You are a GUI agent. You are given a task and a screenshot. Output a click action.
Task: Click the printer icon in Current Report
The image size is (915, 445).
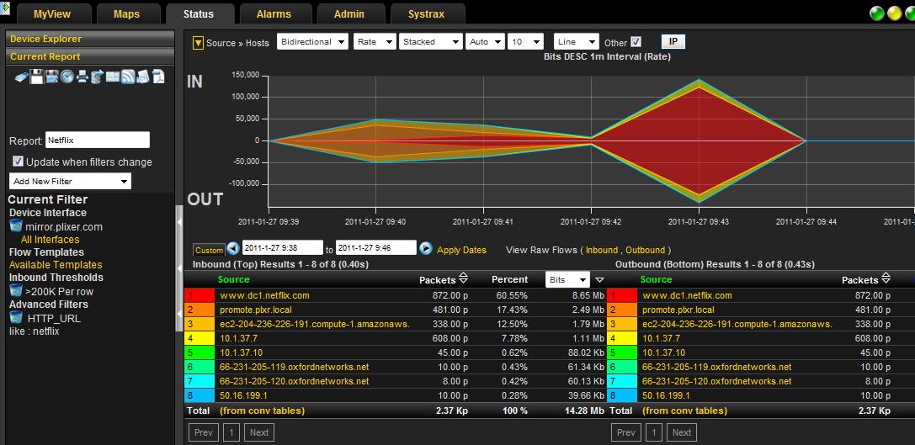point(82,77)
